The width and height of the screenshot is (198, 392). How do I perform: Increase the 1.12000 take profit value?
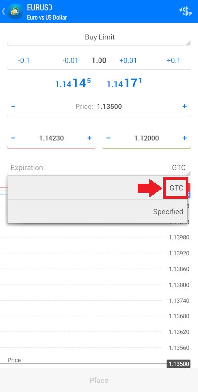pos(184,138)
